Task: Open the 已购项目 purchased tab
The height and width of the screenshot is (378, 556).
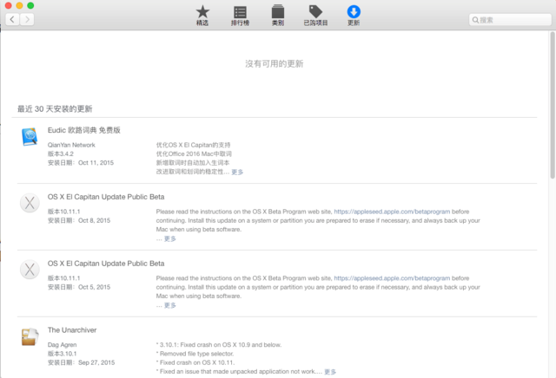Action: 315,16
